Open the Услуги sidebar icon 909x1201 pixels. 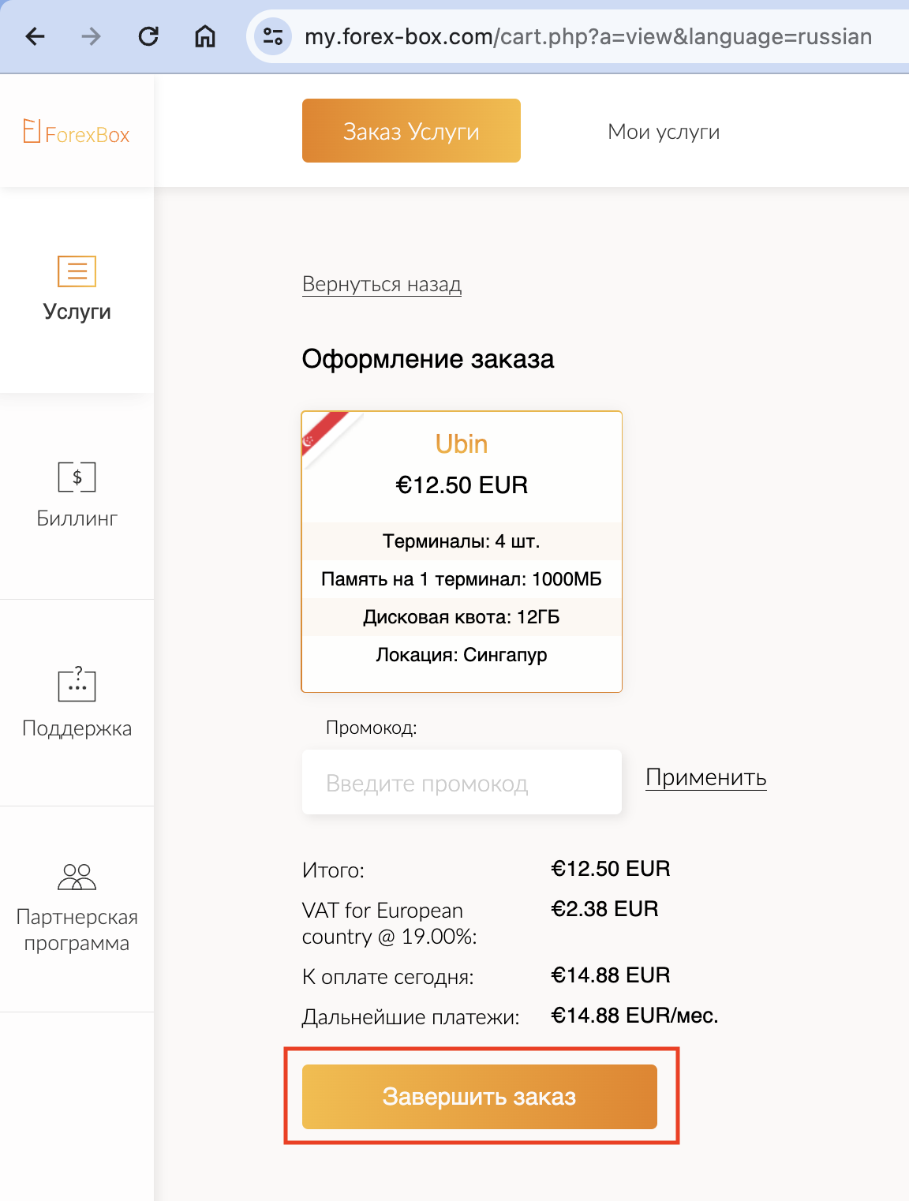pos(77,271)
